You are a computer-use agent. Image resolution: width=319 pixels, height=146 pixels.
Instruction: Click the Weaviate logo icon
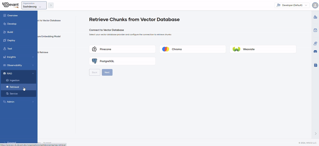pyautogui.click(x=236, y=49)
